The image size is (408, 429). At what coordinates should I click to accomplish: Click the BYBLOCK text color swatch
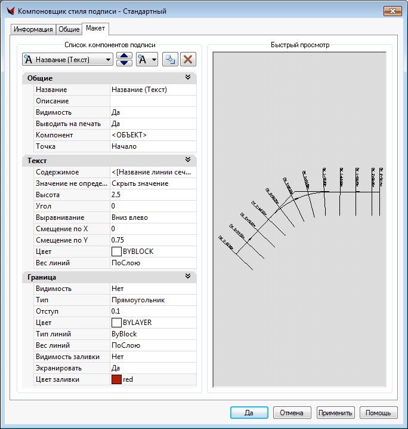[117, 252]
